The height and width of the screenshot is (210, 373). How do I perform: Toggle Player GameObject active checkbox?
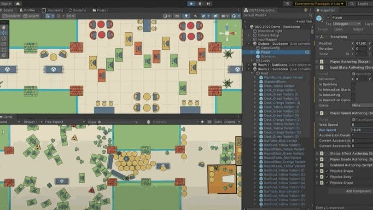tap(328, 17)
